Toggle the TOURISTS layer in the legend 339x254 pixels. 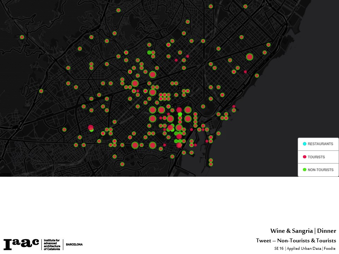[316, 157]
